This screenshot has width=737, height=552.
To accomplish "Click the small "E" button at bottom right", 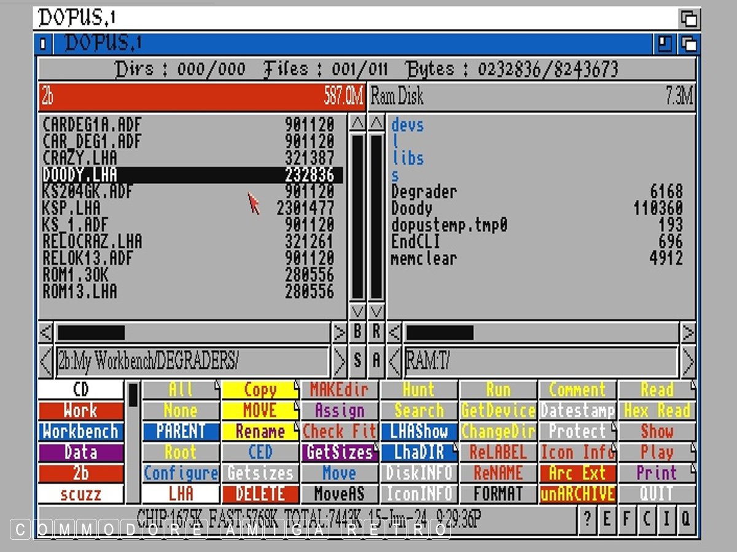I will point(607,519).
